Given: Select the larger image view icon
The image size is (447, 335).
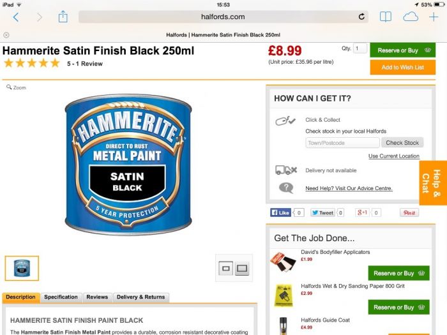Looking at the screenshot, I should [242, 268].
